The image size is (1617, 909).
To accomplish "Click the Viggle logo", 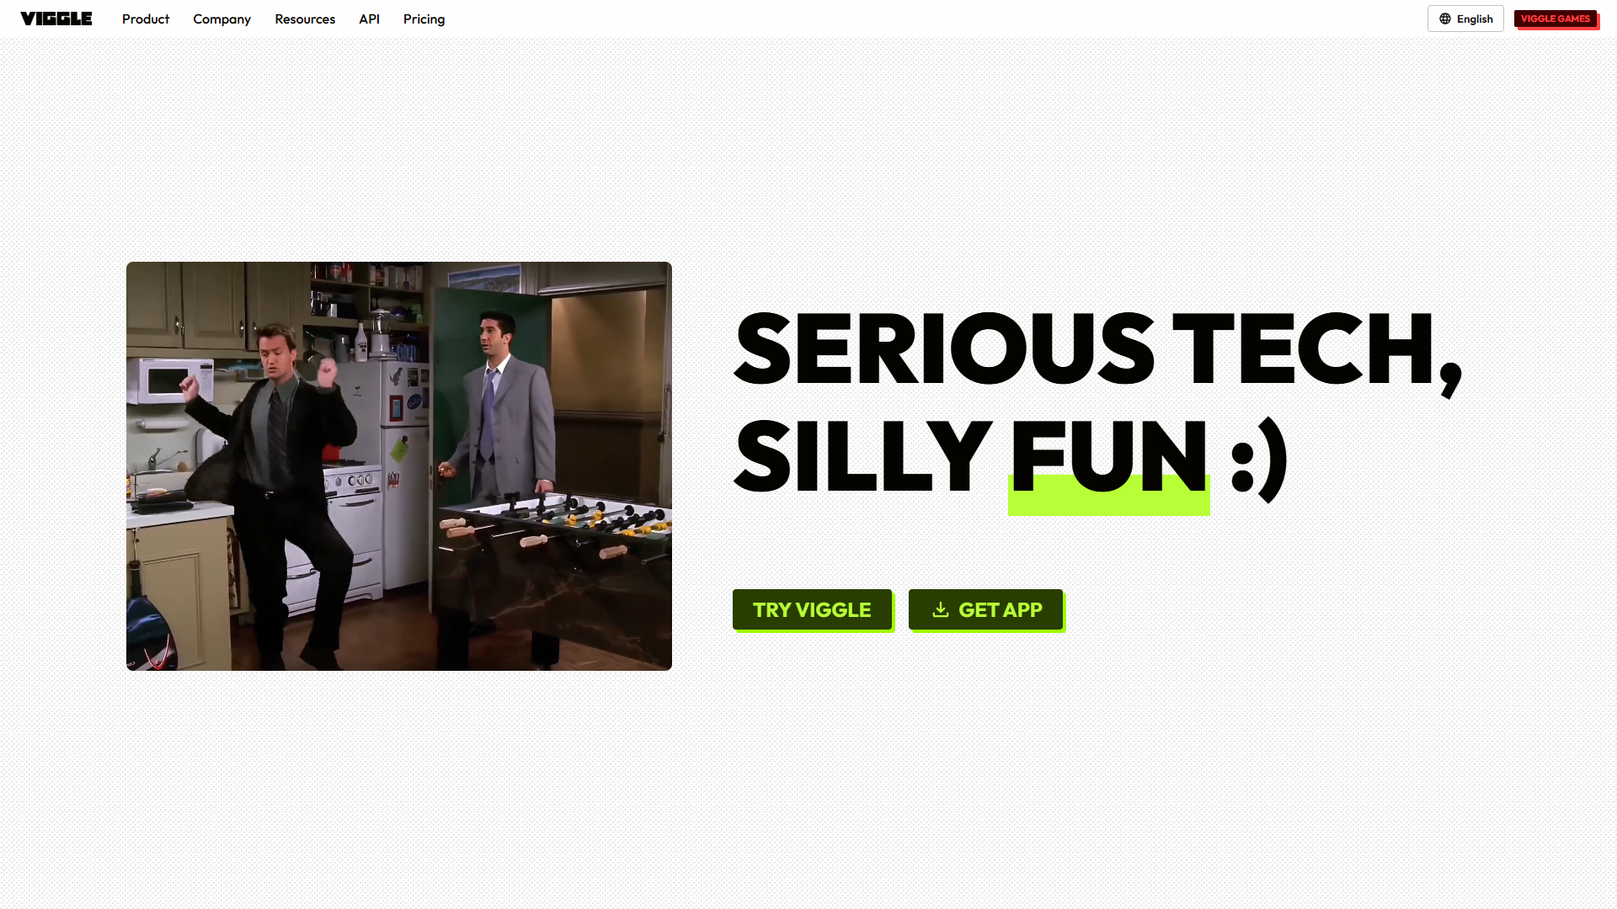I will tap(56, 19).
